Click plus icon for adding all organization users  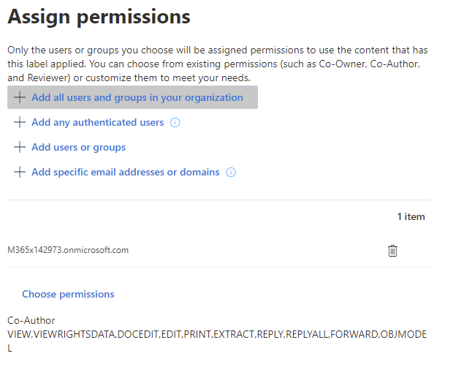tap(20, 97)
